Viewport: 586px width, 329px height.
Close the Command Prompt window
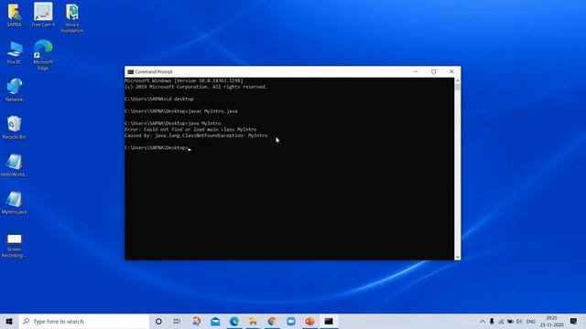point(451,71)
